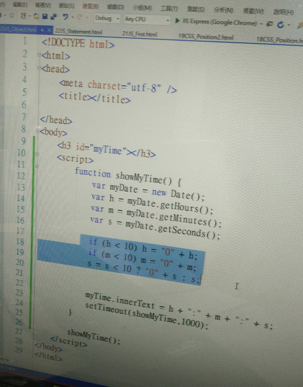Click the myDate.getHours() line

click(152, 204)
